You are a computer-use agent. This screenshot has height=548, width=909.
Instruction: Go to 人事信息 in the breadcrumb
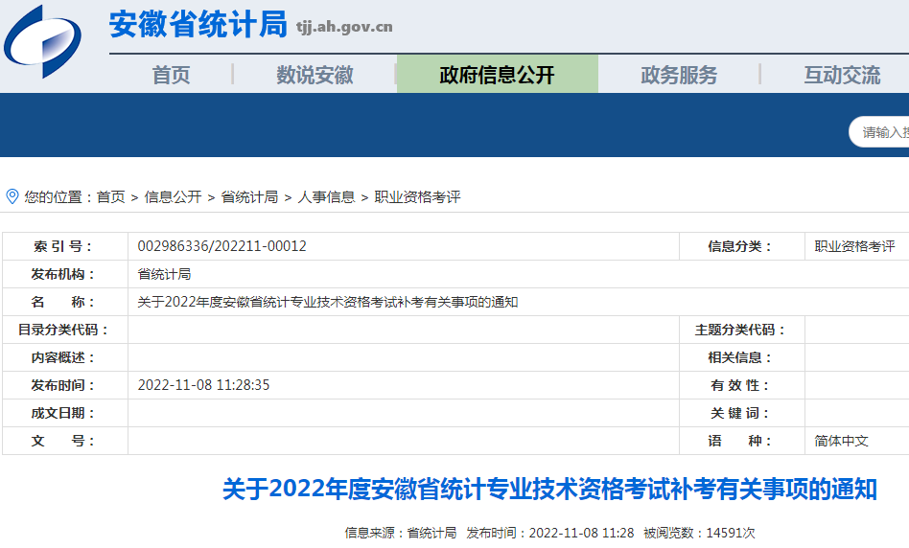point(326,197)
